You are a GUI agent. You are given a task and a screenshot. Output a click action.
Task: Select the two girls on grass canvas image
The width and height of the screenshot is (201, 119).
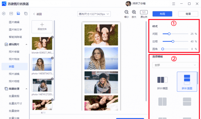101,35
